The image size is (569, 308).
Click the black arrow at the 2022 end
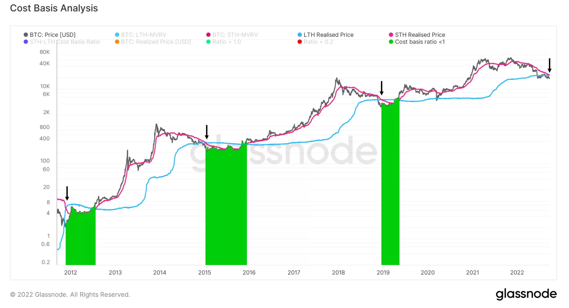coord(550,65)
